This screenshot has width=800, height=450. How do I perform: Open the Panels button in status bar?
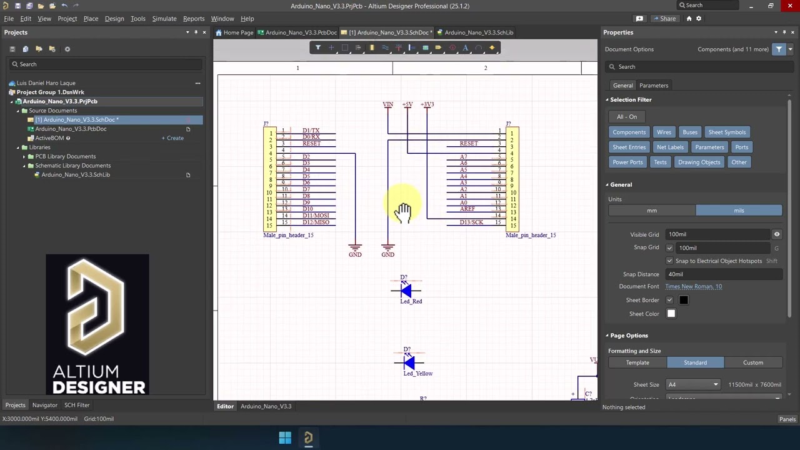click(x=787, y=419)
